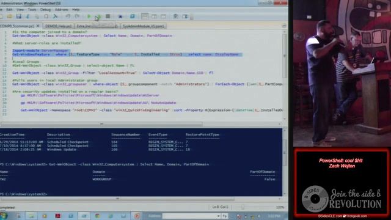
Task: Switch to the DEMO0_Help.ps1 tab
Action: click(x=59, y=26)
